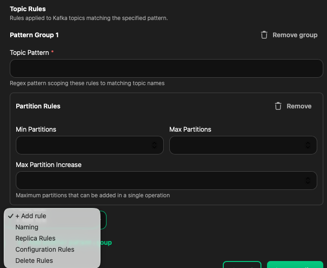The image size is (327, 268).
Task: Focus the Topic Pattern input field
Action: point(167,68)
